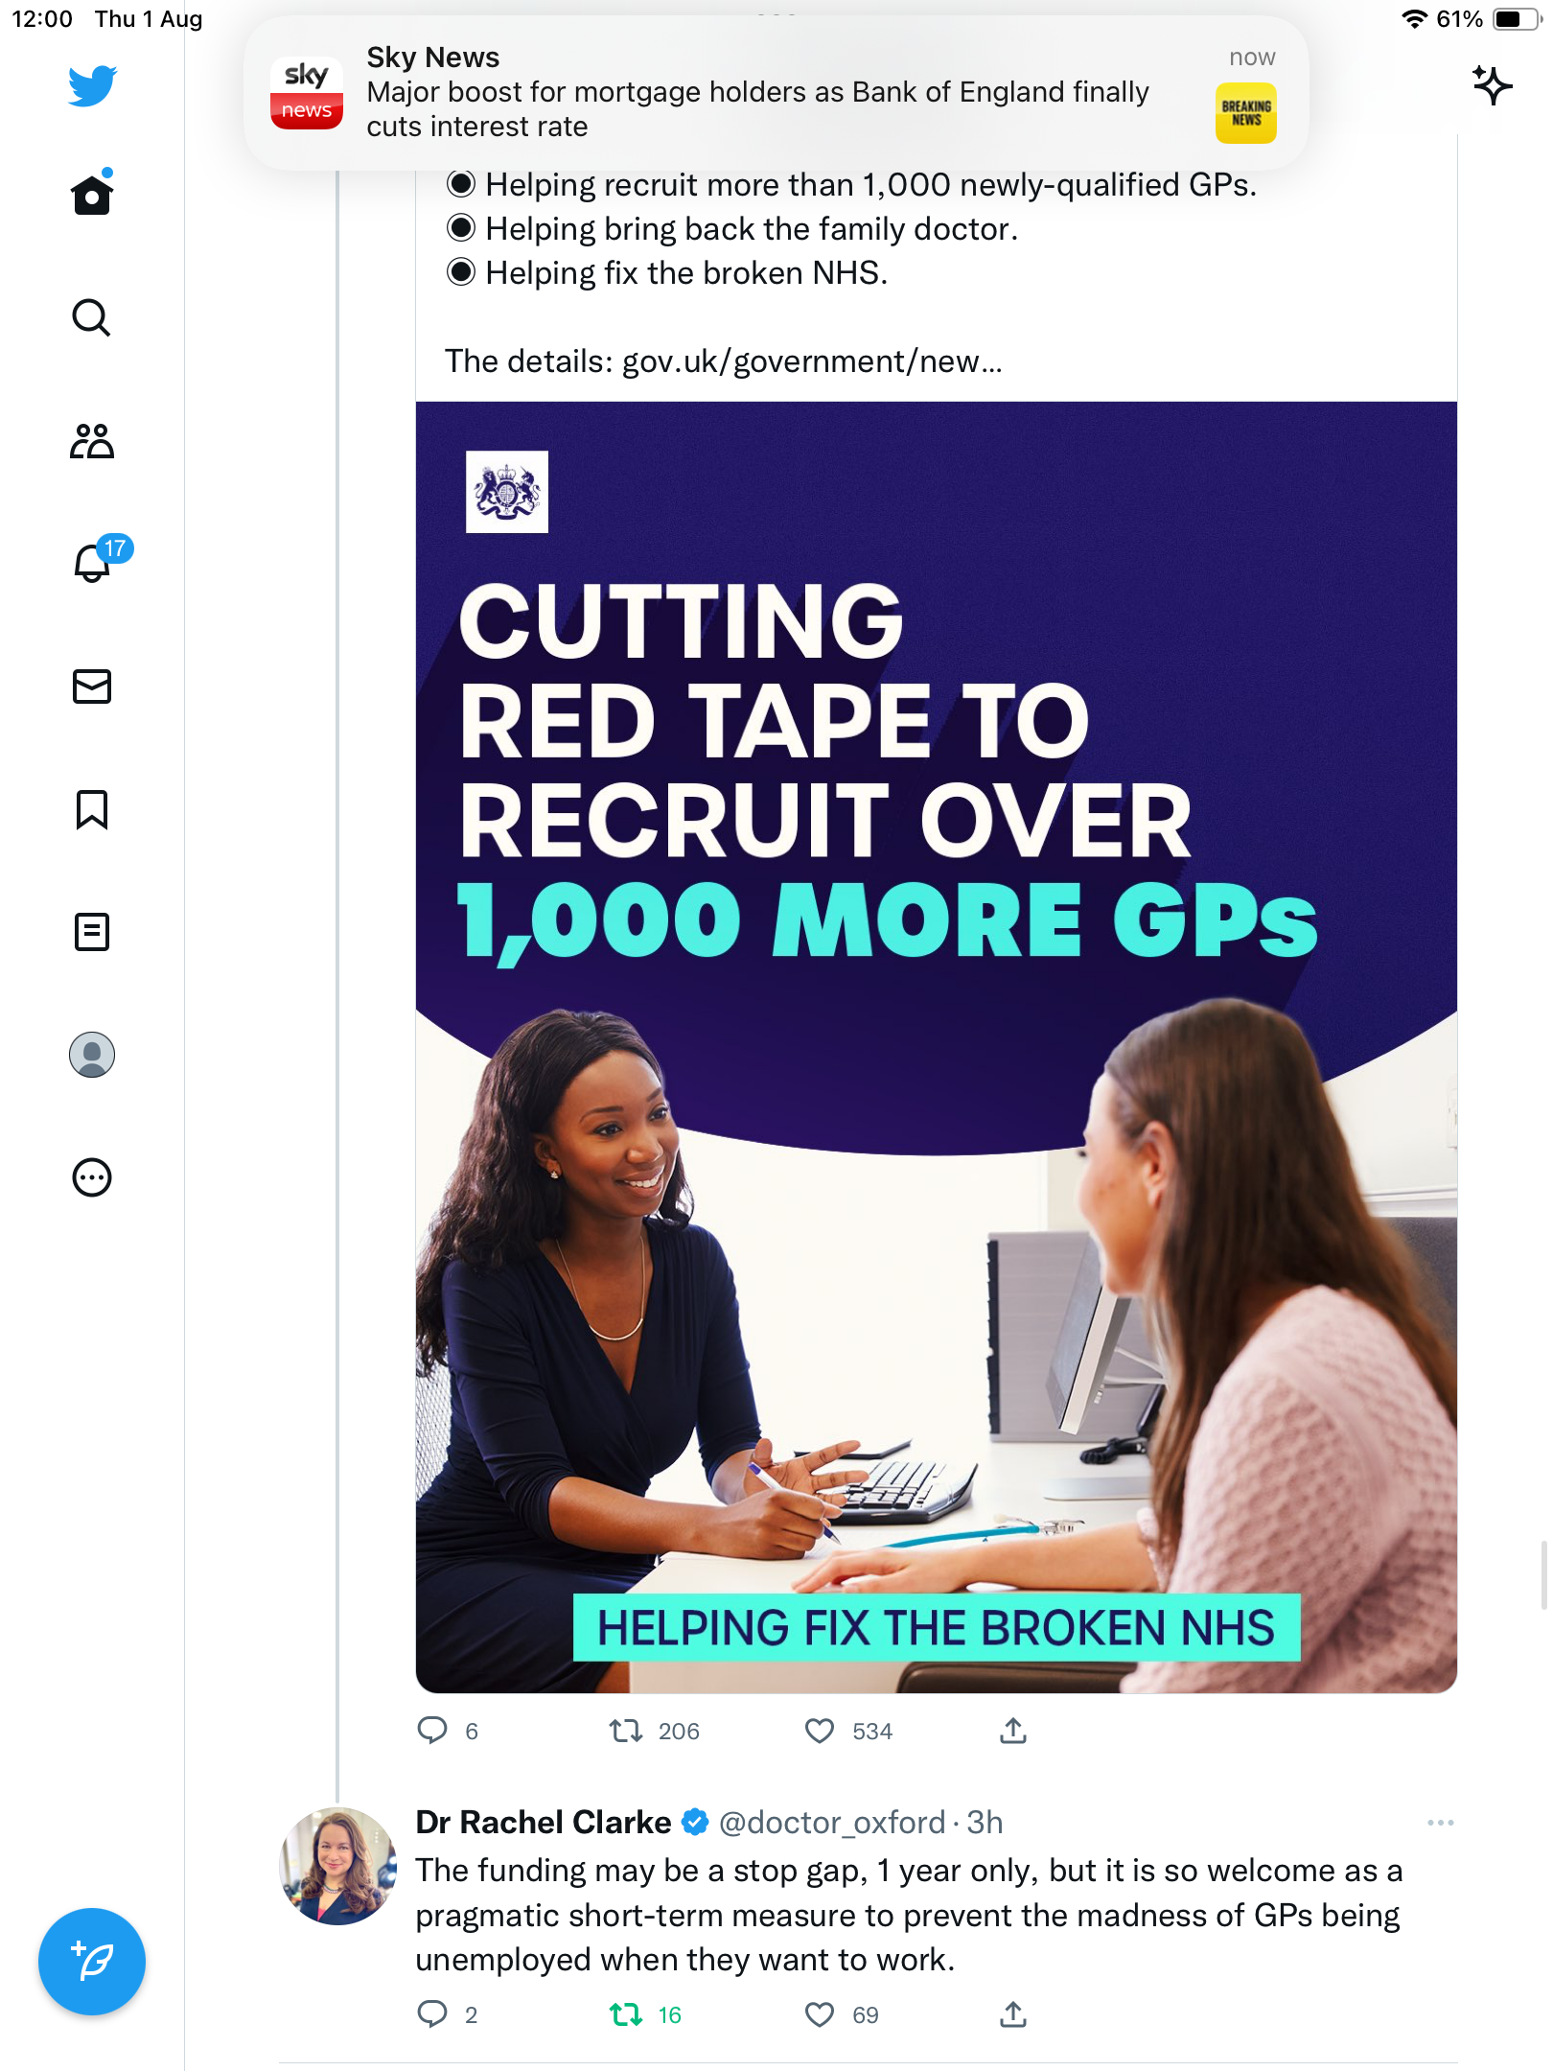Viewport: 1553px width, 2071px height.
Task: View the Cutting Red Tape GP image
Action: tap(937, 1047)
